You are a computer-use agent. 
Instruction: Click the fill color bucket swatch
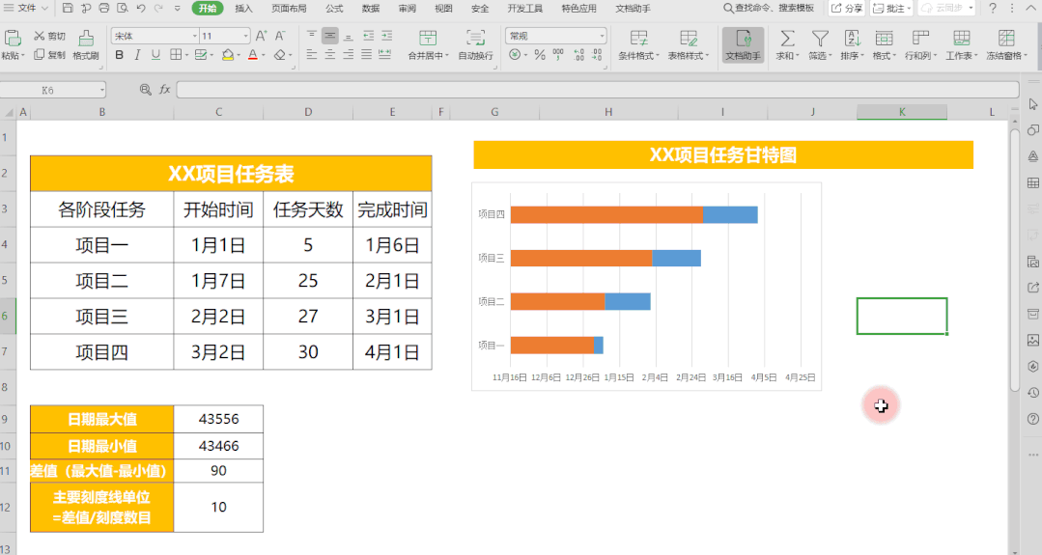pos(229,55)
